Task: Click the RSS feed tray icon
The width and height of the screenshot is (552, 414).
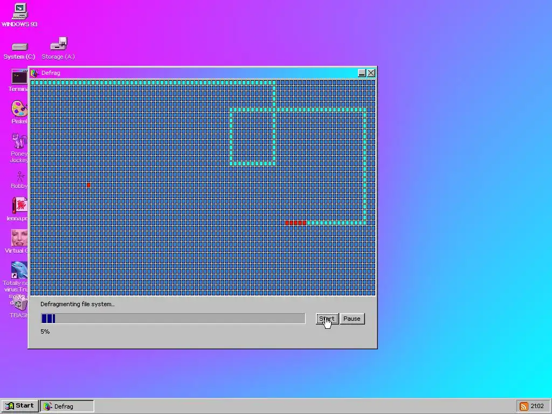Action: (524, 406)
